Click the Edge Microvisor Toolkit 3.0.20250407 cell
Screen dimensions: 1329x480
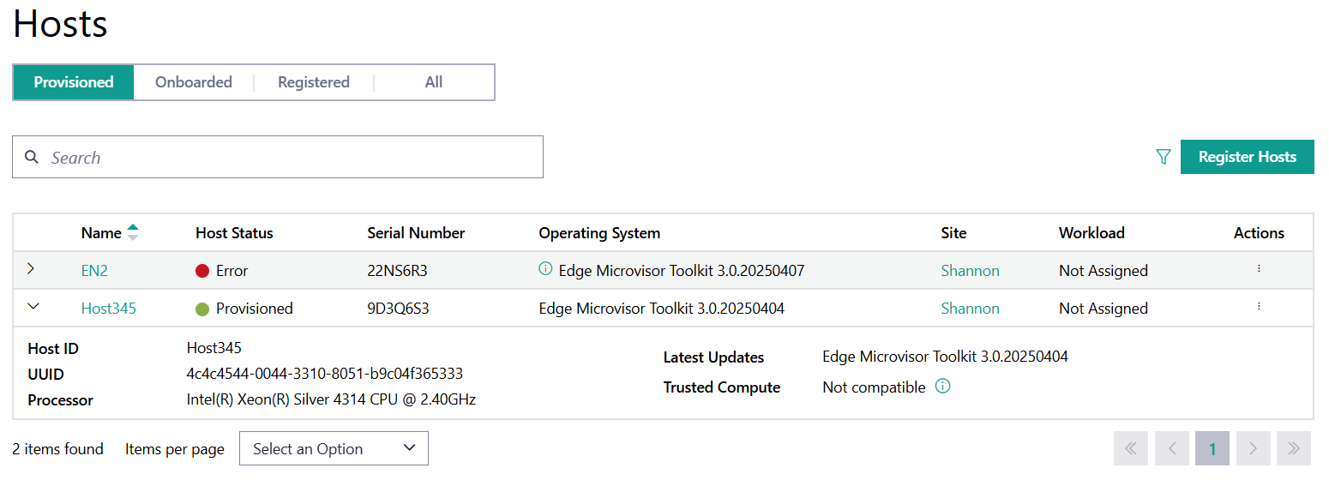[682, 271]
